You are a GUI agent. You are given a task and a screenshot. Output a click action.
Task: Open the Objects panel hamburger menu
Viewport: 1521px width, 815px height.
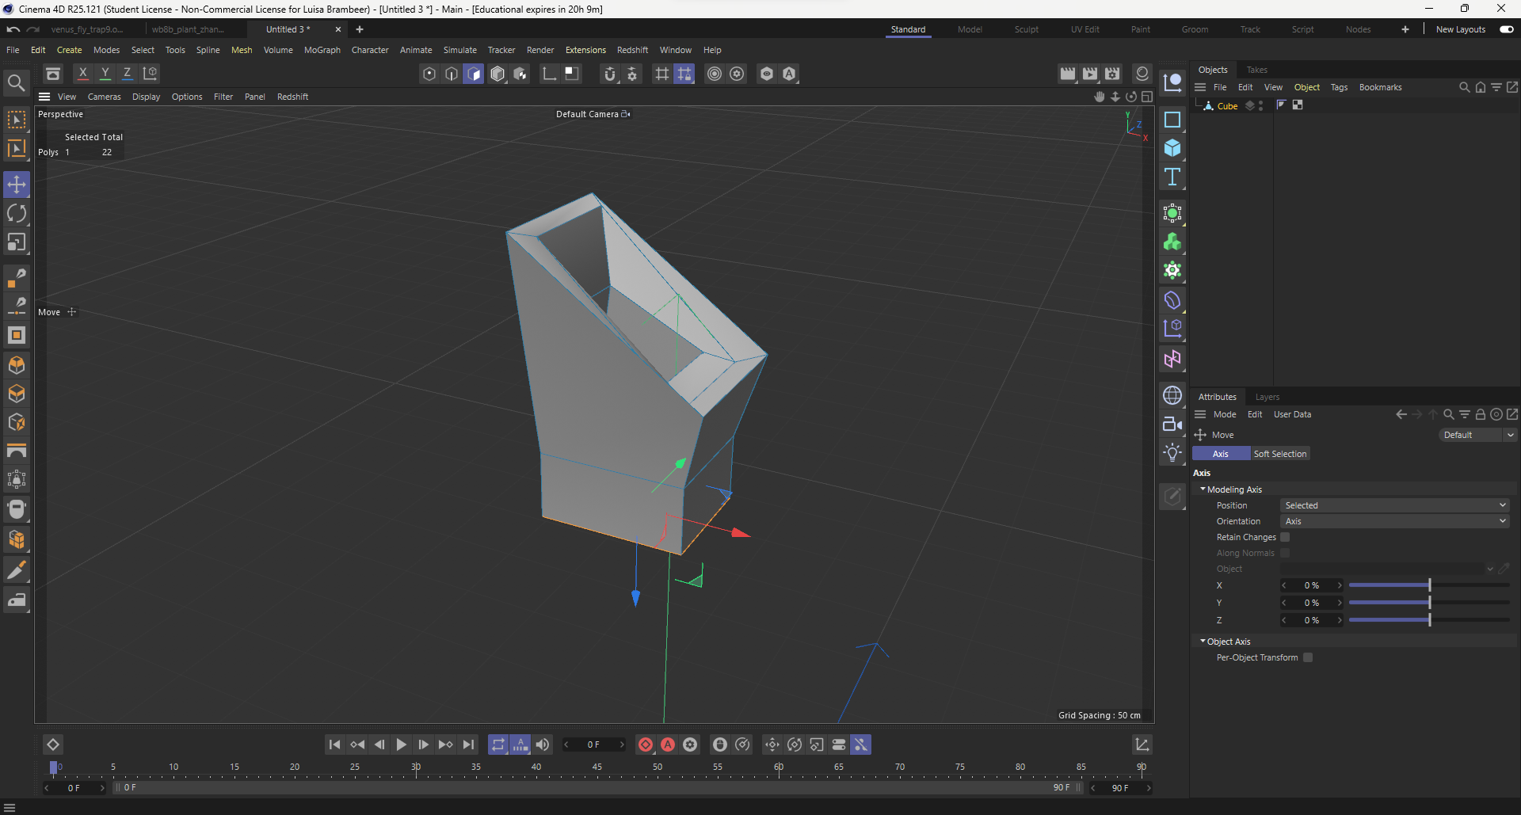pos(1200,87)
